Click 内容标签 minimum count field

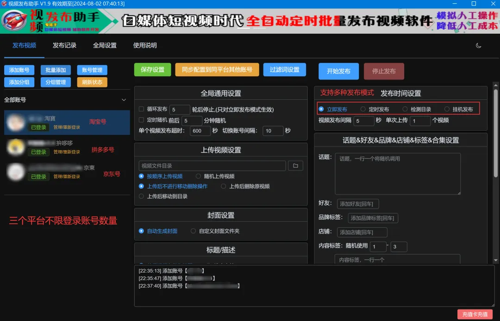[x=378, y=247]
